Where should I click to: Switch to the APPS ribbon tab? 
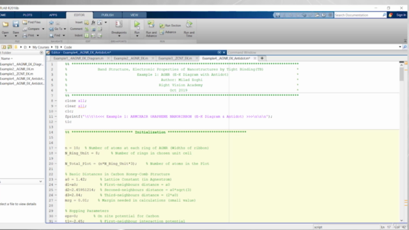coord(53,15)
